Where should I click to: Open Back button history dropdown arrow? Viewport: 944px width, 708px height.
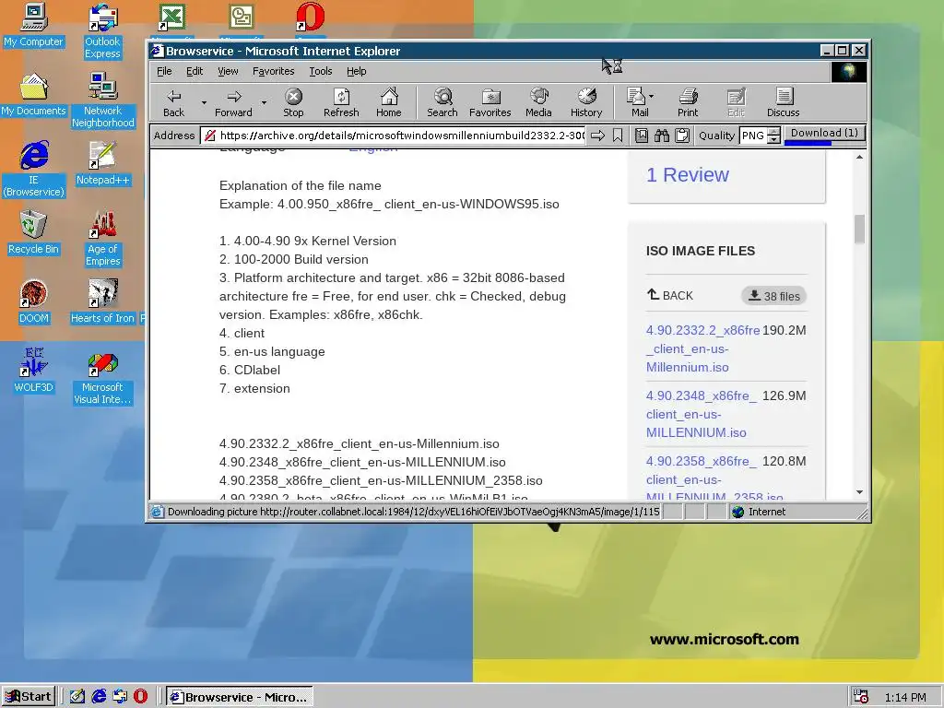204,102
